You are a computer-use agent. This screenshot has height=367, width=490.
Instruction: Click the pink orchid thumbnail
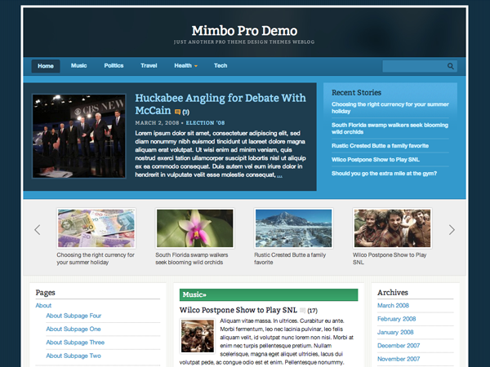pos(195,228)
